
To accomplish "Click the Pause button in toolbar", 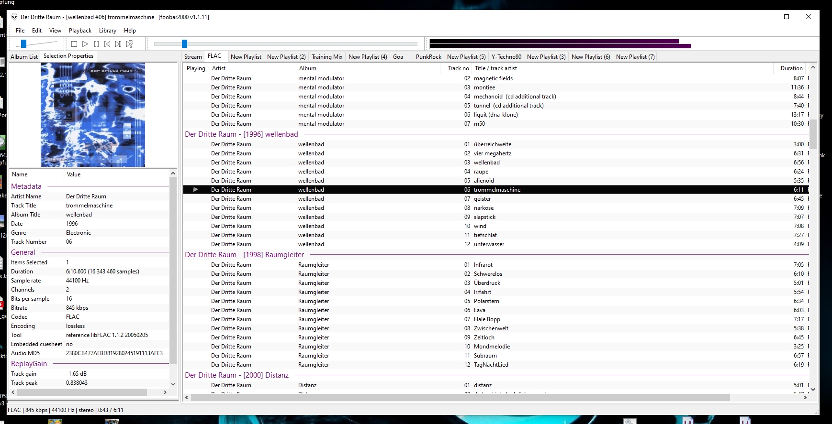I will pyautogui.click(x=96, y=44).
